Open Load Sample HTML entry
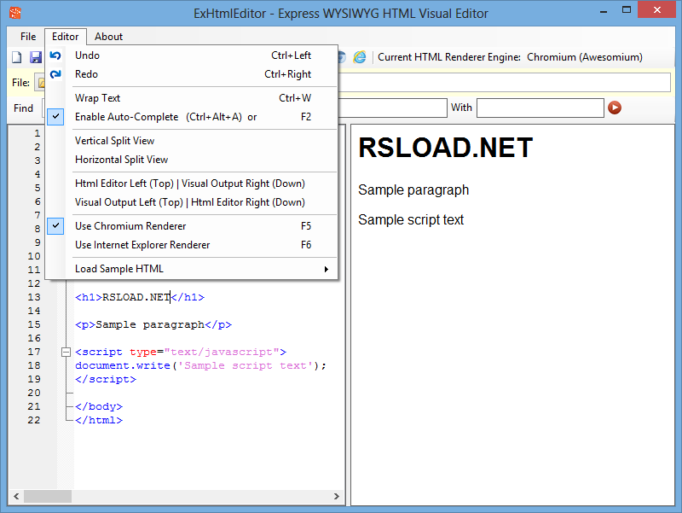 (x=192, y=269)
